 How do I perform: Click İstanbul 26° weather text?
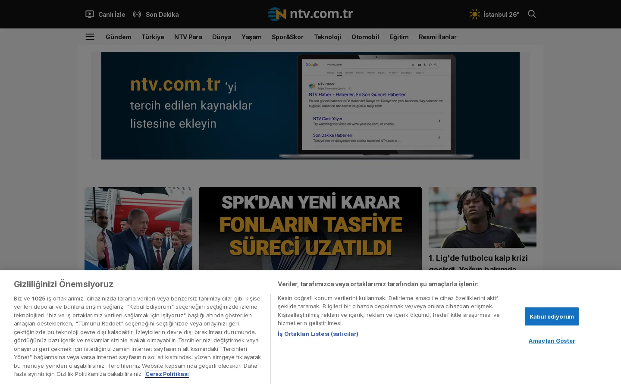pyautogui.click(x=501, y=15)
